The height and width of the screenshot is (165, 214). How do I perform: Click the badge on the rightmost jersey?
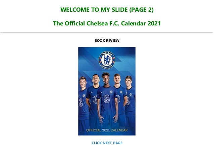(x=130, y=95)
